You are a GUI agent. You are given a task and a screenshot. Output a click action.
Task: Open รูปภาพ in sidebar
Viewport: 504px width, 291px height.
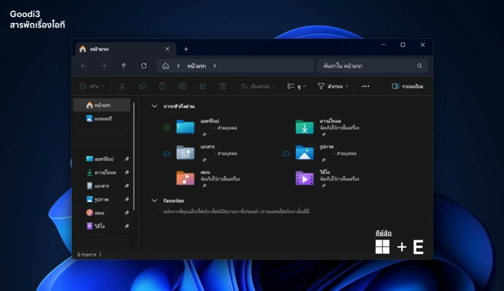coord(97,199)
